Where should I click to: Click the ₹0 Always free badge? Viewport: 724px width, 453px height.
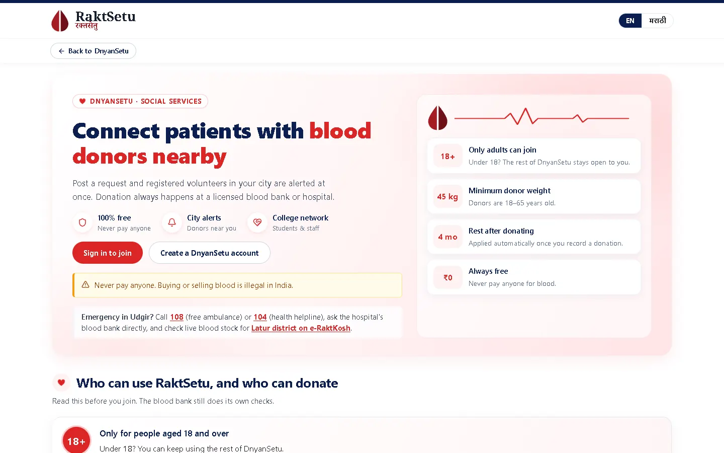[448, 277]
